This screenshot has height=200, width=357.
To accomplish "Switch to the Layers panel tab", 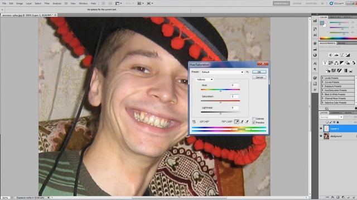I will 324,113.
